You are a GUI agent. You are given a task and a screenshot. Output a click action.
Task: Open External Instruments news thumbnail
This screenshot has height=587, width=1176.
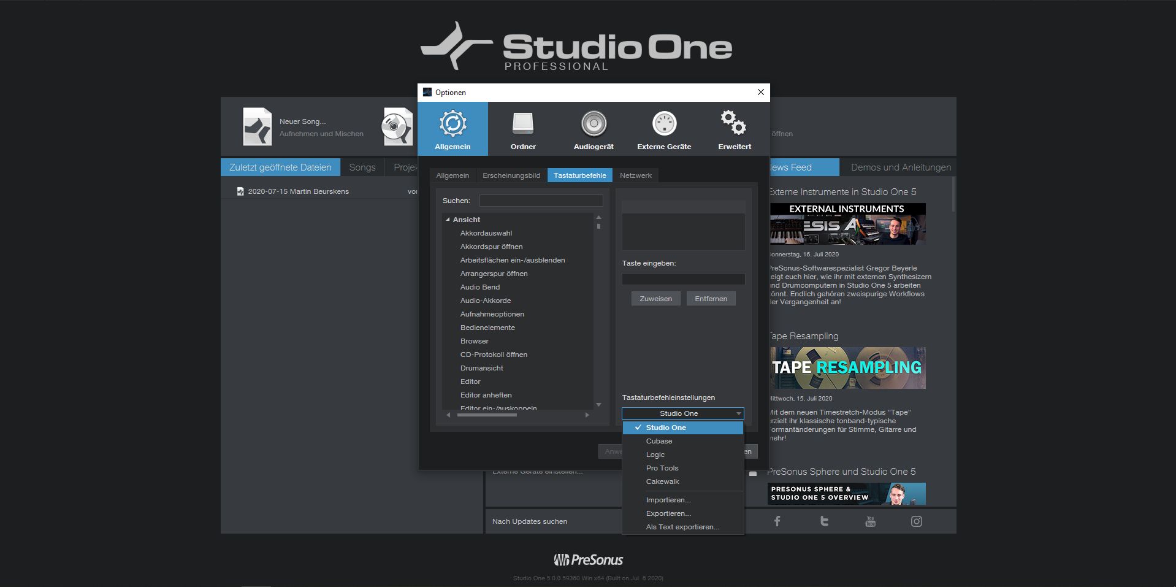[x=847, y=224]
